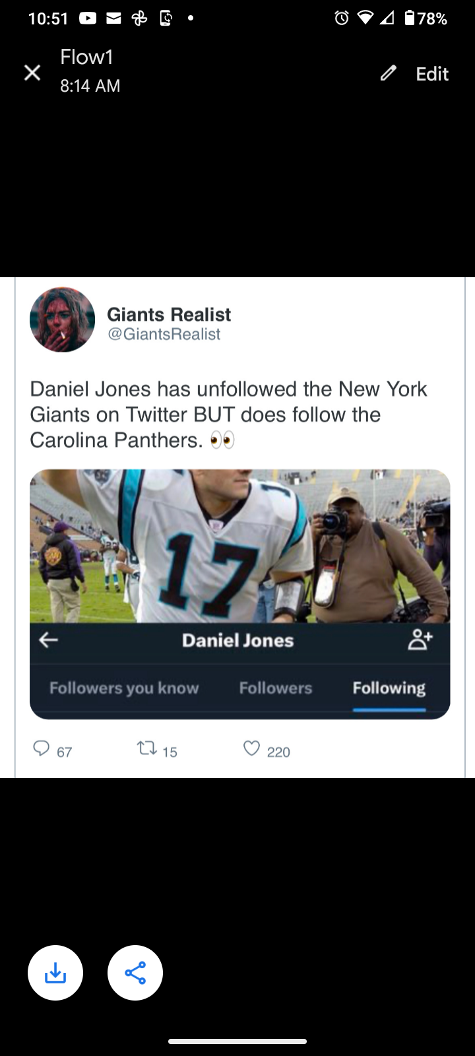The height and width of the screenshot is (1056, 475).
Task: Close the Flow1 image viewer
Action: click(32, 73)
